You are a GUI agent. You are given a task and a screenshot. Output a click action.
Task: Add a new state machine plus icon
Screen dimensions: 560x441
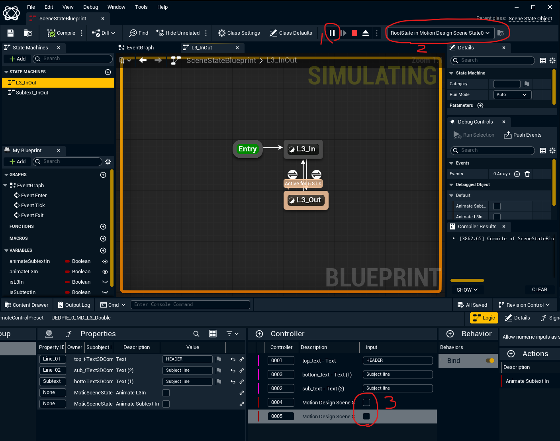click(108, 72)
